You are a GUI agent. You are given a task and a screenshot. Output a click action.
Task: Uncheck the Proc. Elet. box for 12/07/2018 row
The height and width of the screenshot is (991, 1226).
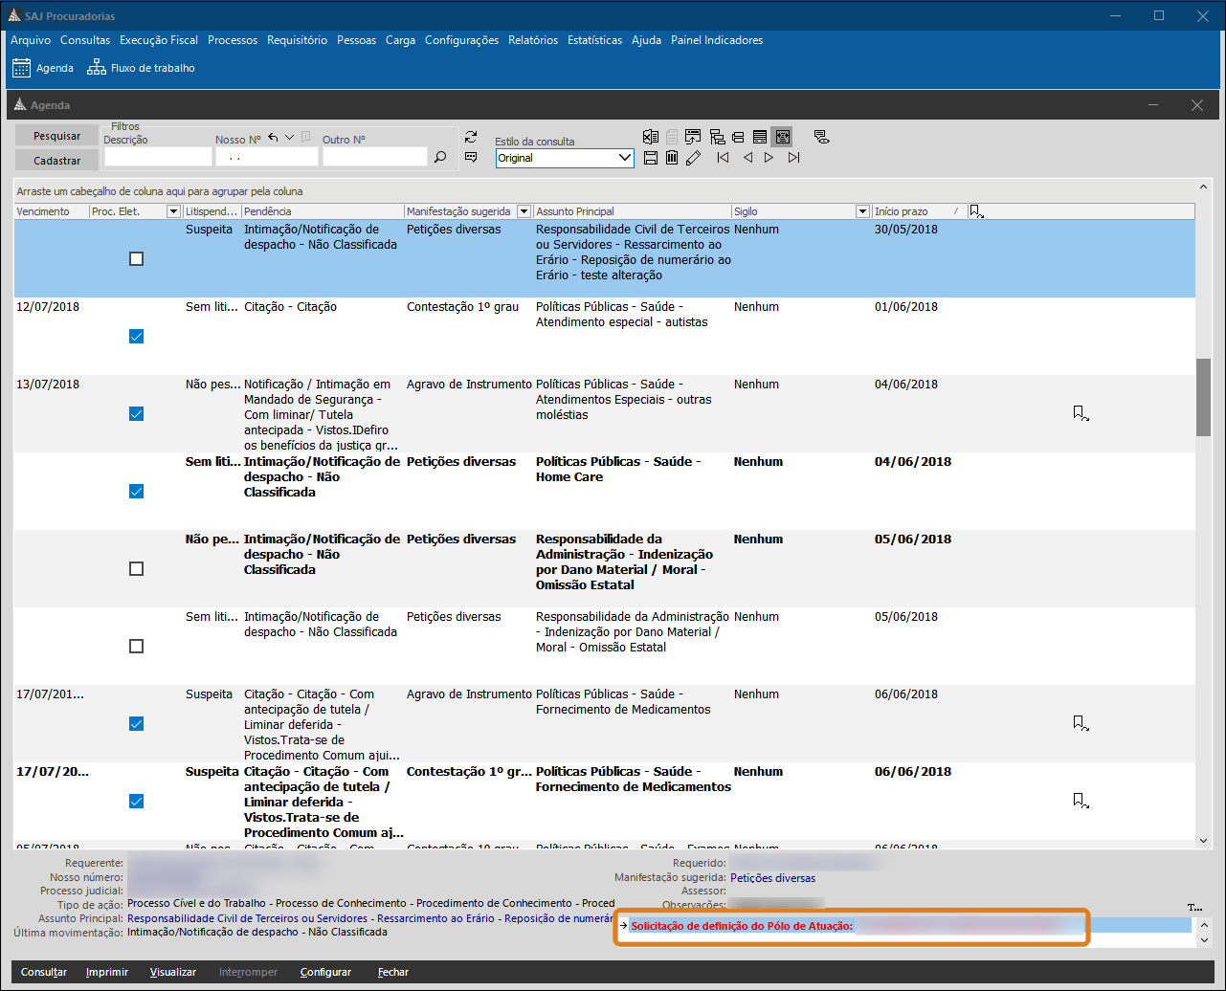pyautogui.click(x=136, y=337)
